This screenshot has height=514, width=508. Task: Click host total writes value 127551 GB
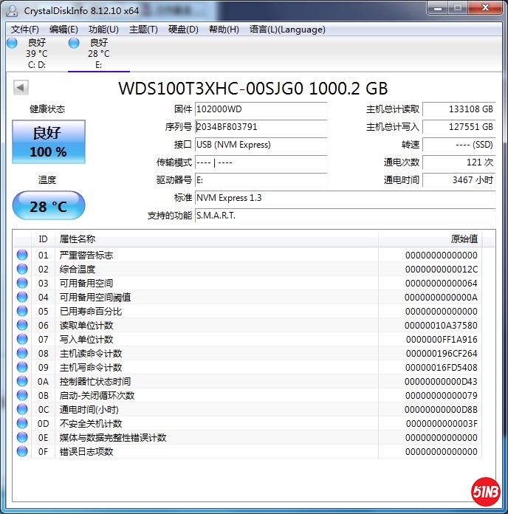(459, 127)
